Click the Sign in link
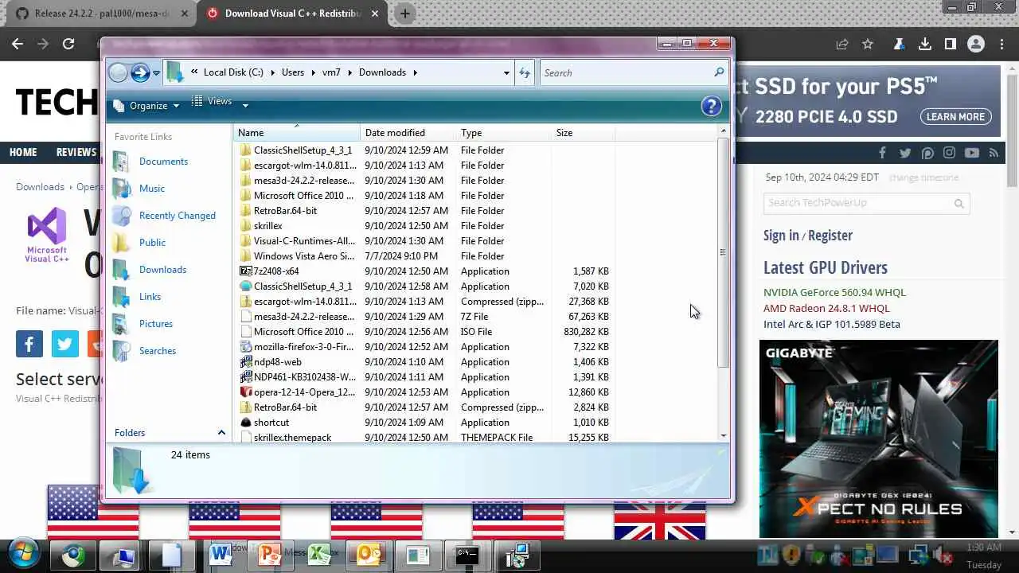The image size is (1019, 573). 781,236
